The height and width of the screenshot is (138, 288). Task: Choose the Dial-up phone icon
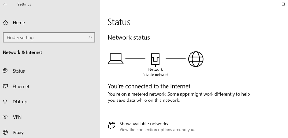(x=5, y=102)
